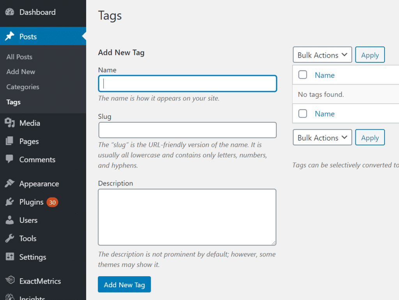Open Media via its library icon

click(x=9, y=123)
